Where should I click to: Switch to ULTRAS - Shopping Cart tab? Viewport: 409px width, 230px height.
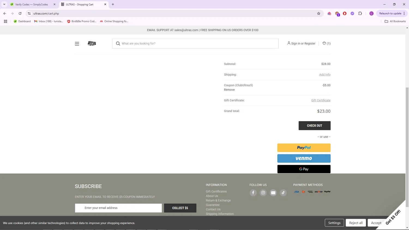83,4
